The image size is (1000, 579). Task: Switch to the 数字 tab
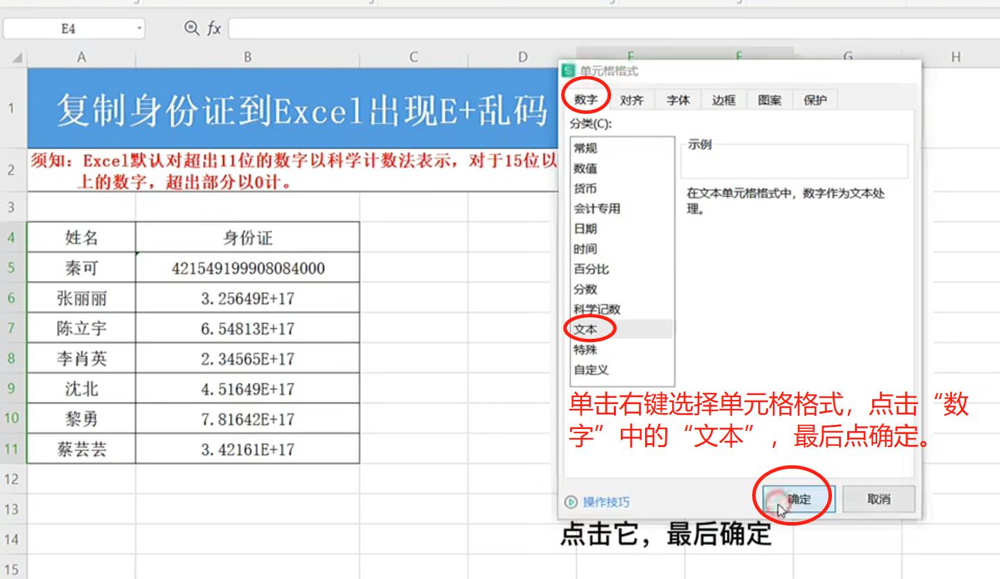pos(585,100)
